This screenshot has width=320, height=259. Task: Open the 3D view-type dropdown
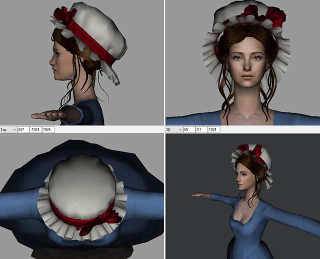[174, 129]
